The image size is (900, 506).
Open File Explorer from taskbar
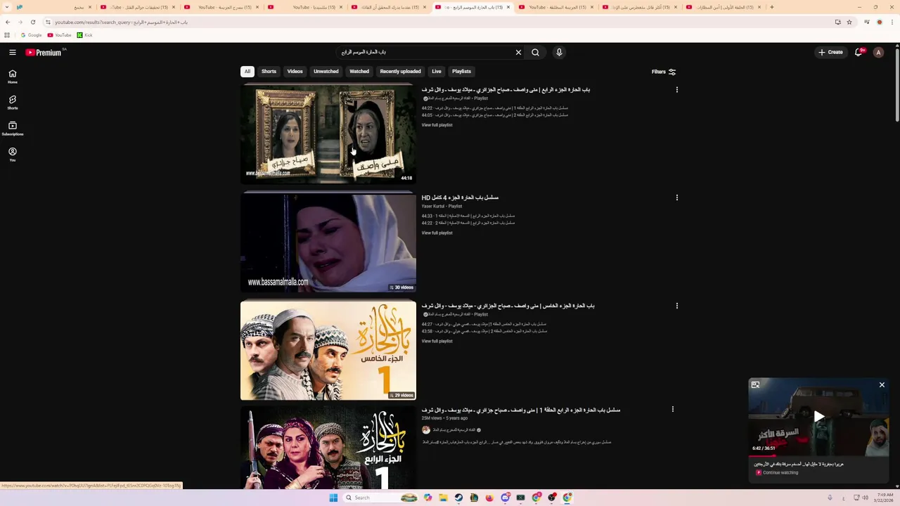click(x=443, y=498)
